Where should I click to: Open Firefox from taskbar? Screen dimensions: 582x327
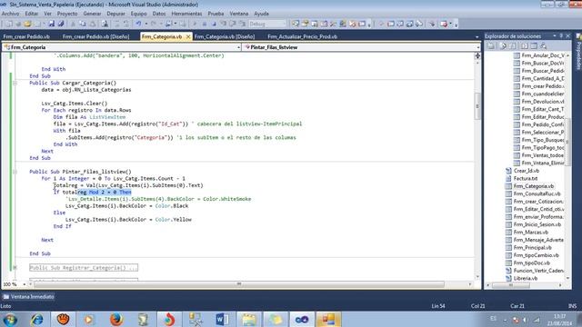coord(116,319)
